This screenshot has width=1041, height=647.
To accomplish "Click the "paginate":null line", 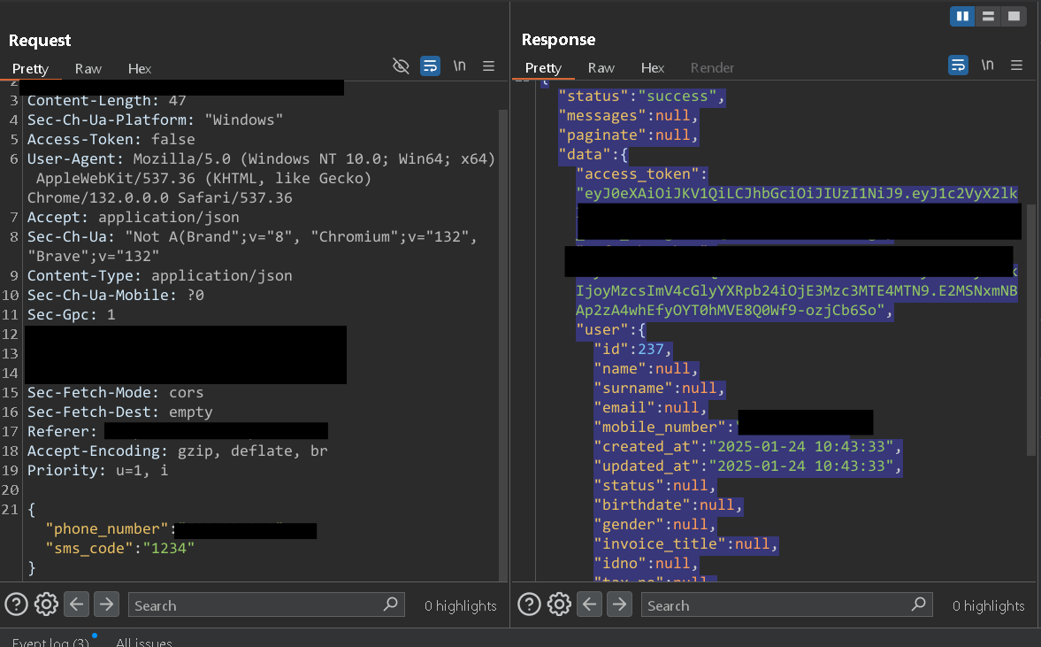I will click(x=629, y=135).
